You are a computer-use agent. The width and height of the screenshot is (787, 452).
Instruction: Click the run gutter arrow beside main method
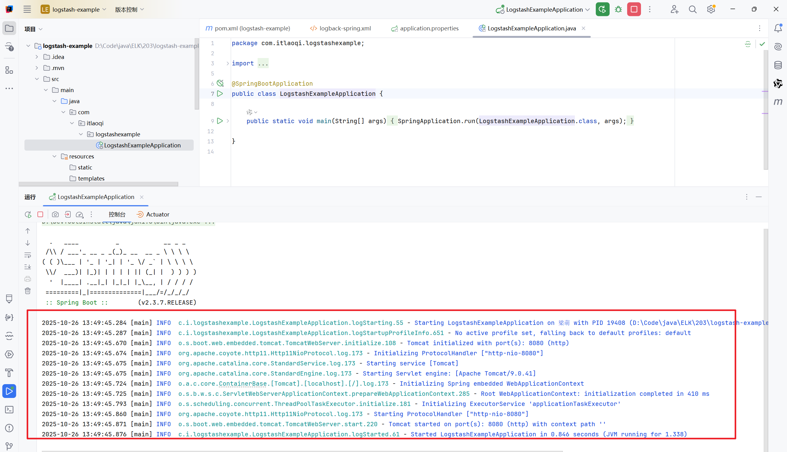(220, 121)
